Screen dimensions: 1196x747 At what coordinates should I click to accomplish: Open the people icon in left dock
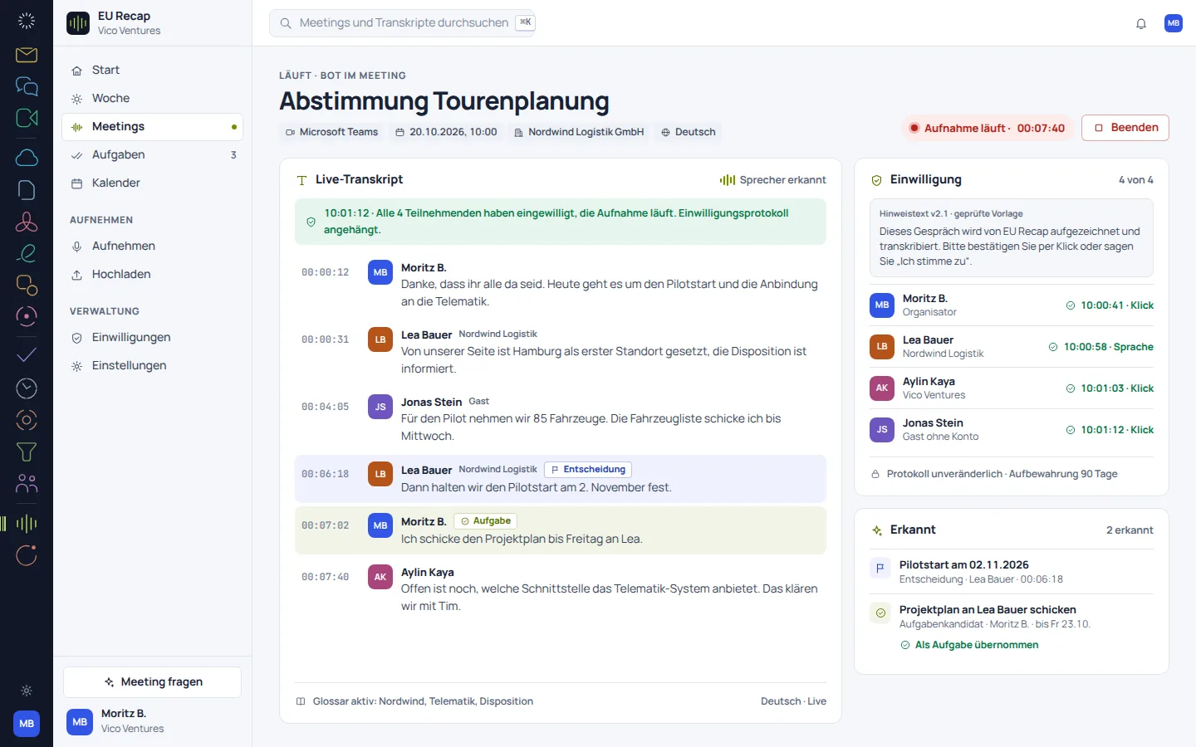pyautogui.click(x=27, y=483)
